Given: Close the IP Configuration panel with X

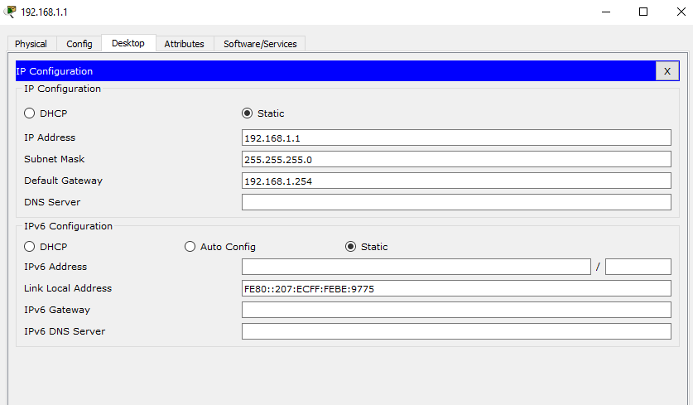Looking at the screenshot, I should (667, 70).
